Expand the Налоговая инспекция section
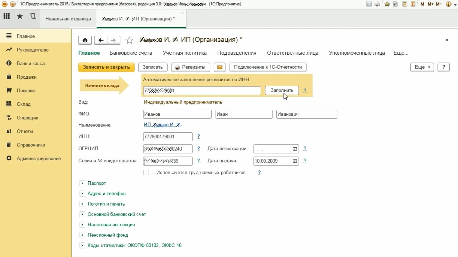This screenshot has height=257, width=458. click(x=82, y=225)
